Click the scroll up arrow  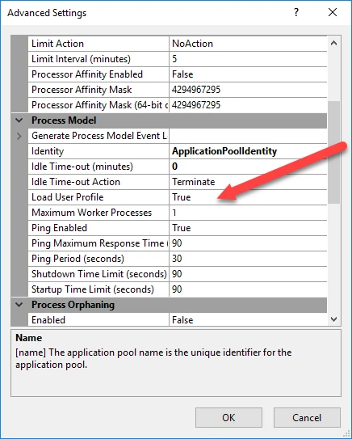333,43
